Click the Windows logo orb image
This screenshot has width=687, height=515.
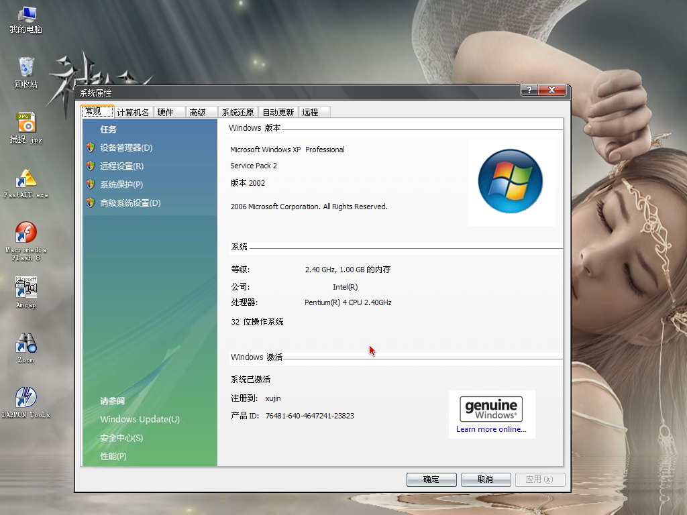511,181
